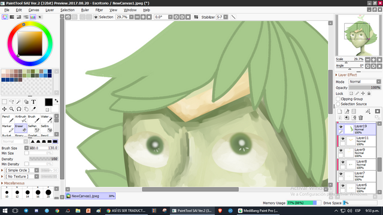The width and height of the screenshot is (383, 215).
Task: Open the rotation angle 0.0° dropdown
Action: click(170, 17)
